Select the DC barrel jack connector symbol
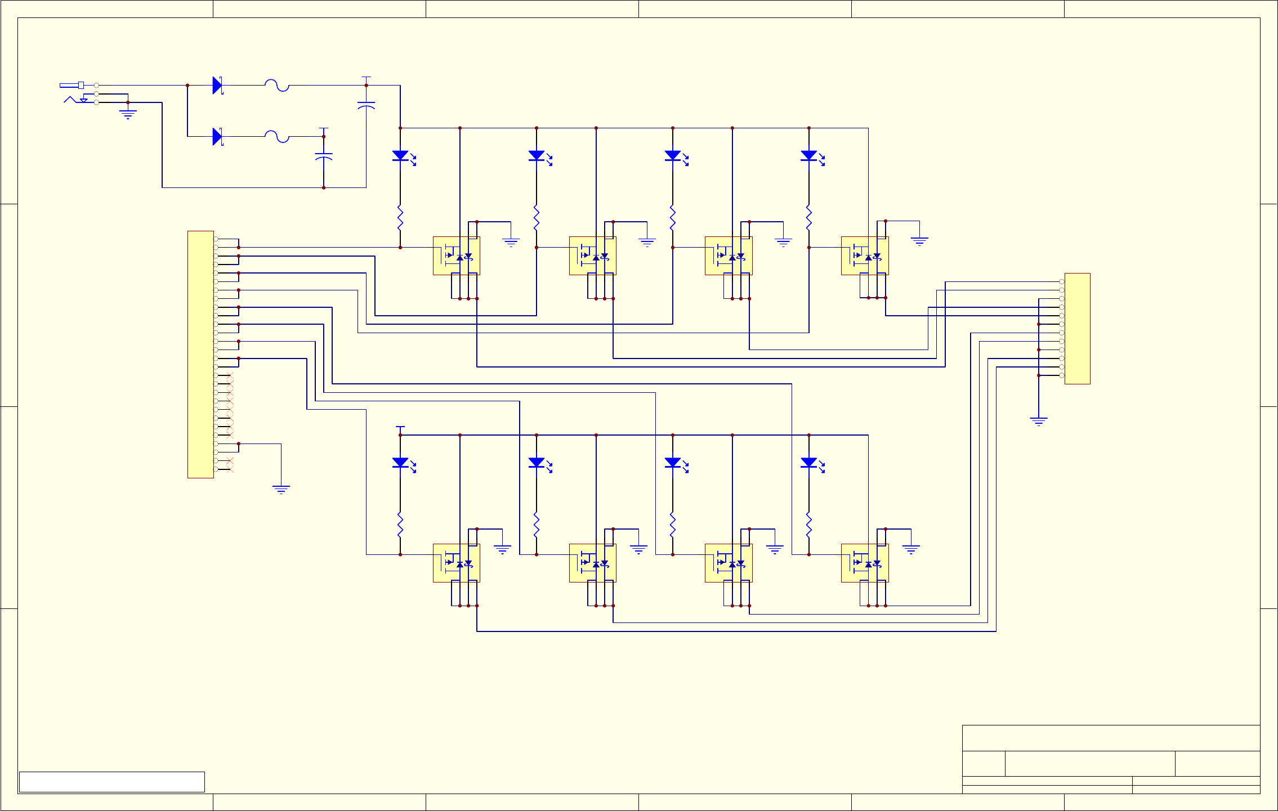Screen dimensions: 1278x811 tap(79, 93)
